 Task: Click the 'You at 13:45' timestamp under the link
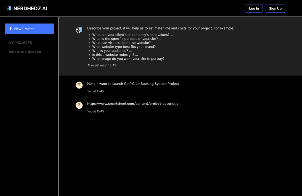tap(96, 111)
